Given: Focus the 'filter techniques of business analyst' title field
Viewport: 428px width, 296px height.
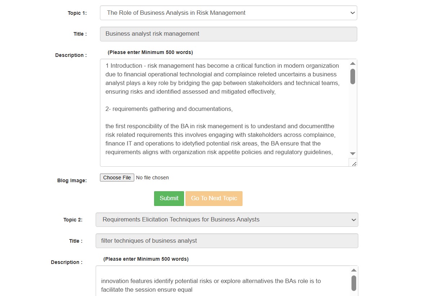Looking at the screenshot, I should point(227,241).
